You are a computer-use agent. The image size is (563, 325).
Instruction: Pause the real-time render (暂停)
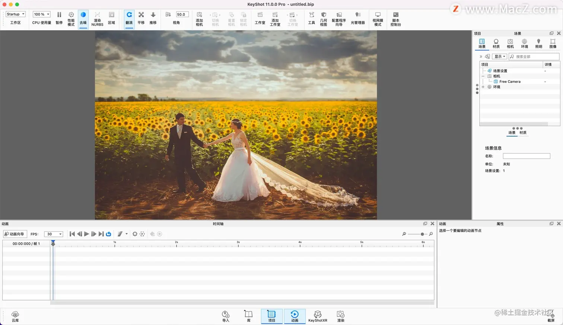coord(59,18)
